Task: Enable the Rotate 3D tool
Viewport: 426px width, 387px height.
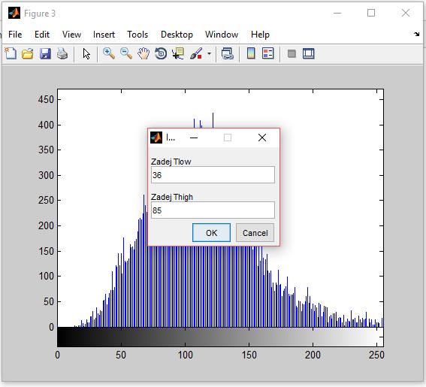Action: (161, 53)
